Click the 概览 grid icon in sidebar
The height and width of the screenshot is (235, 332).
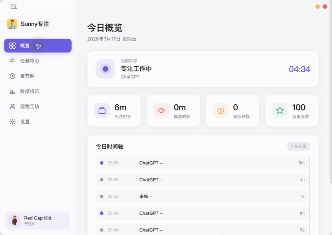[12, 46]
